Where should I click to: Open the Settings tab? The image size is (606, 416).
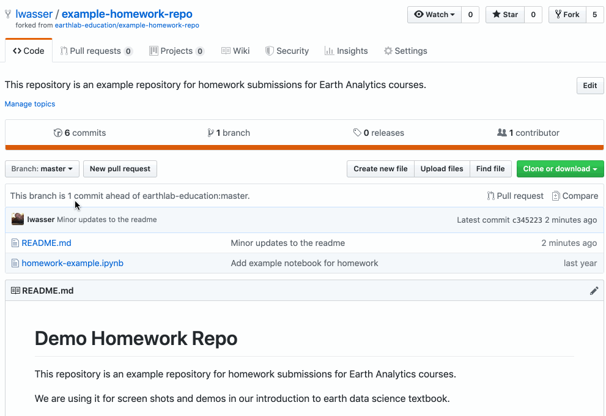click(405, 51)
